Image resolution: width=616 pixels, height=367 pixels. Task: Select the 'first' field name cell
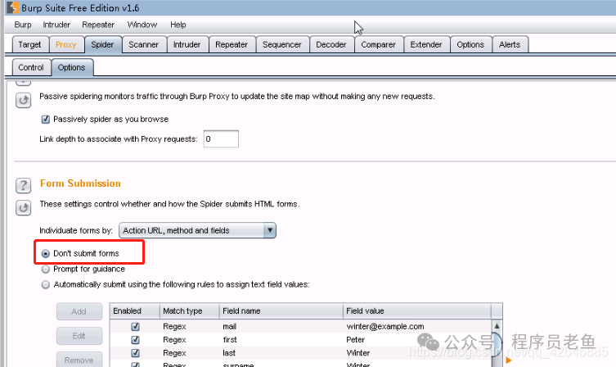click(281, 340)
